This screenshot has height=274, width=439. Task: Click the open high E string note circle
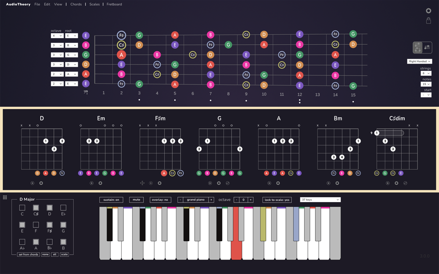point(86,36)
